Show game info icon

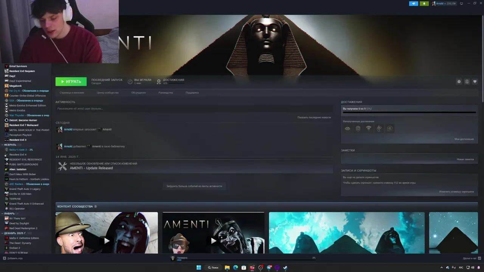click(x=467, y=82)
